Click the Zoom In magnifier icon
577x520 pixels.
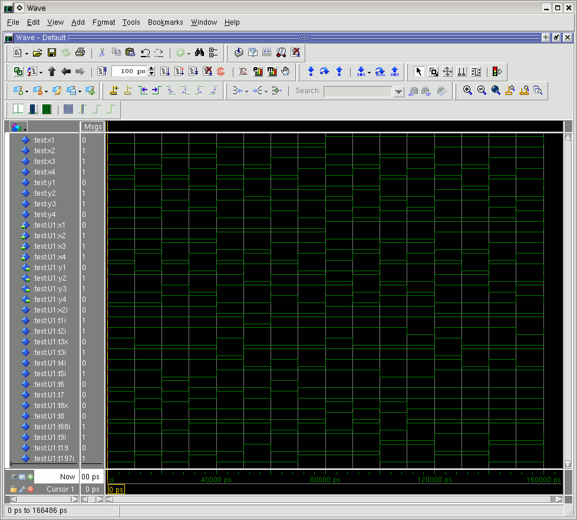tap(467, 91)
